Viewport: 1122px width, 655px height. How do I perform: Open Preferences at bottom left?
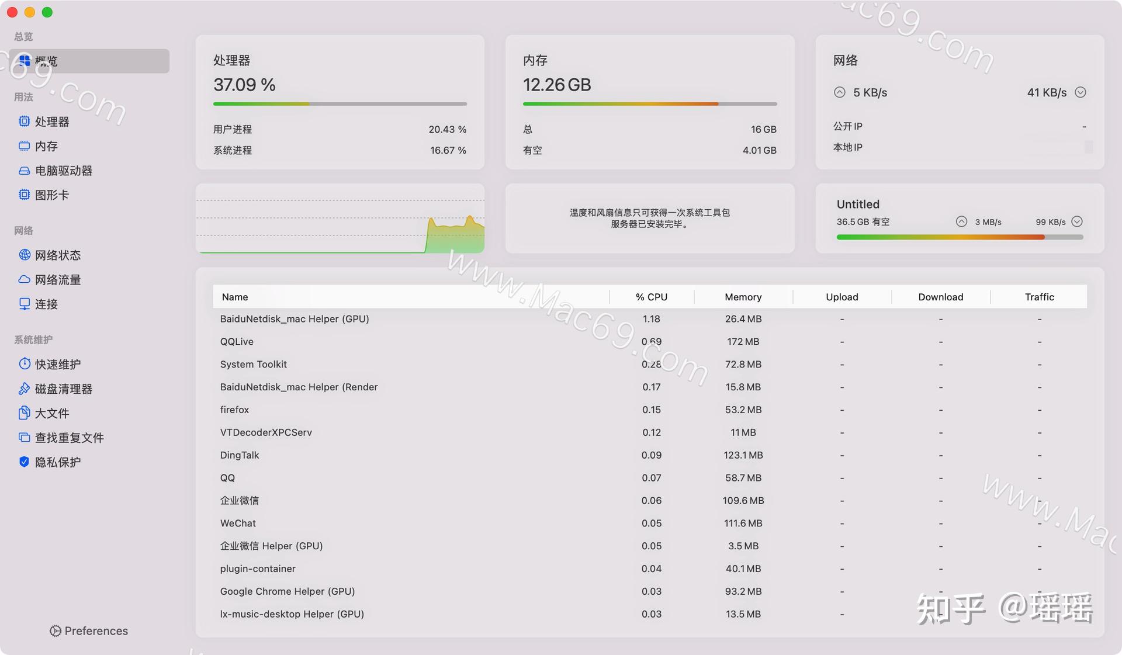click(x=88, y=630)
